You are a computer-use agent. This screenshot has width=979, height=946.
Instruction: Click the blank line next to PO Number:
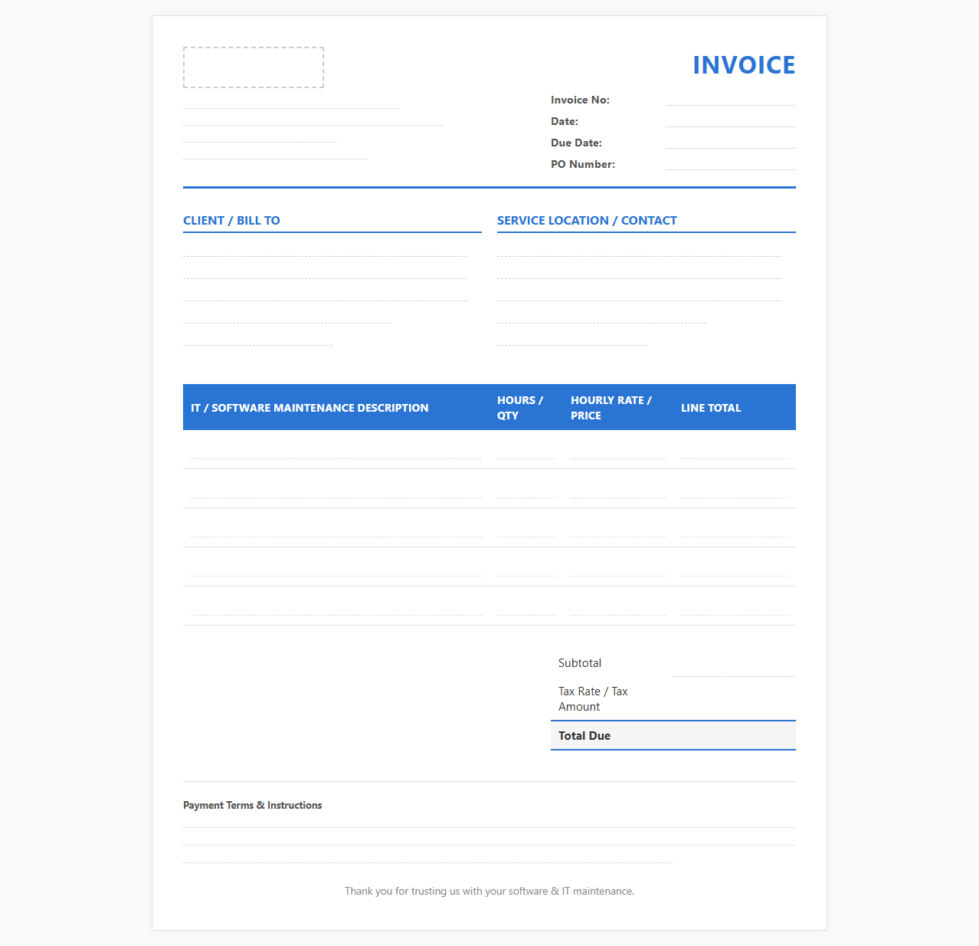click(731, 163)
